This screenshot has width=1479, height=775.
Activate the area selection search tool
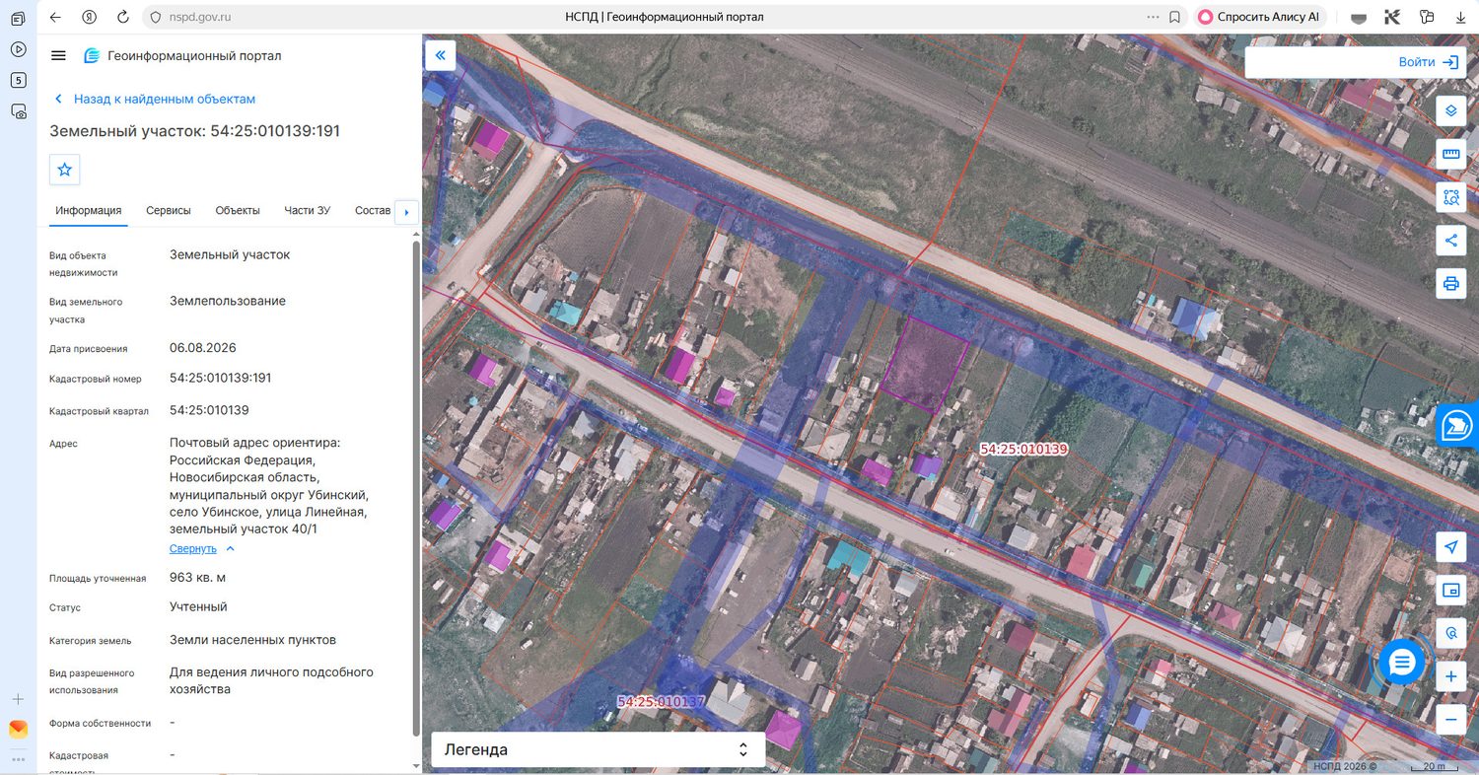tap(1450, 196)
